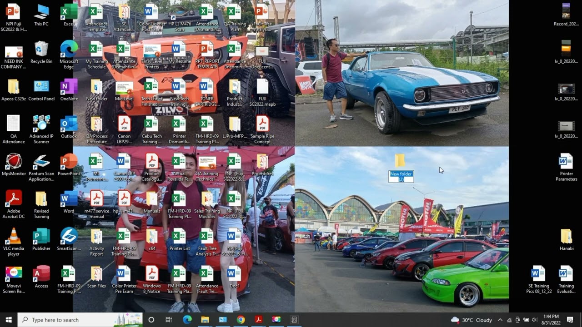
Task: Select the x64 folder
Action: pos(152,240)
